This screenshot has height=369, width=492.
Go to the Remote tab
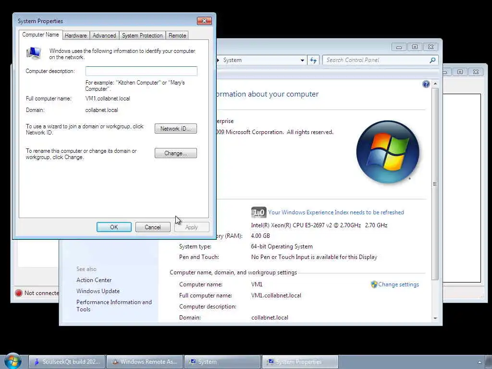177,36
